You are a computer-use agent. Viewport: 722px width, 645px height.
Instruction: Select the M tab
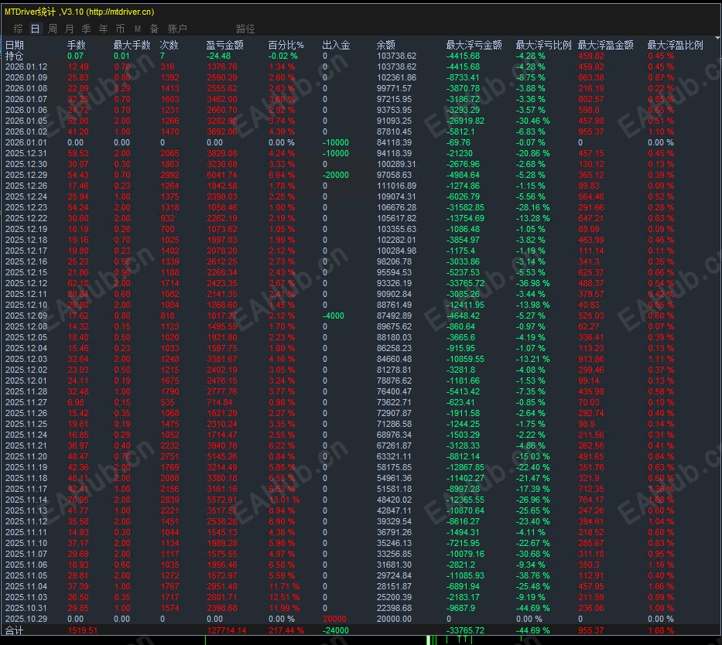[x=137, y=29]
